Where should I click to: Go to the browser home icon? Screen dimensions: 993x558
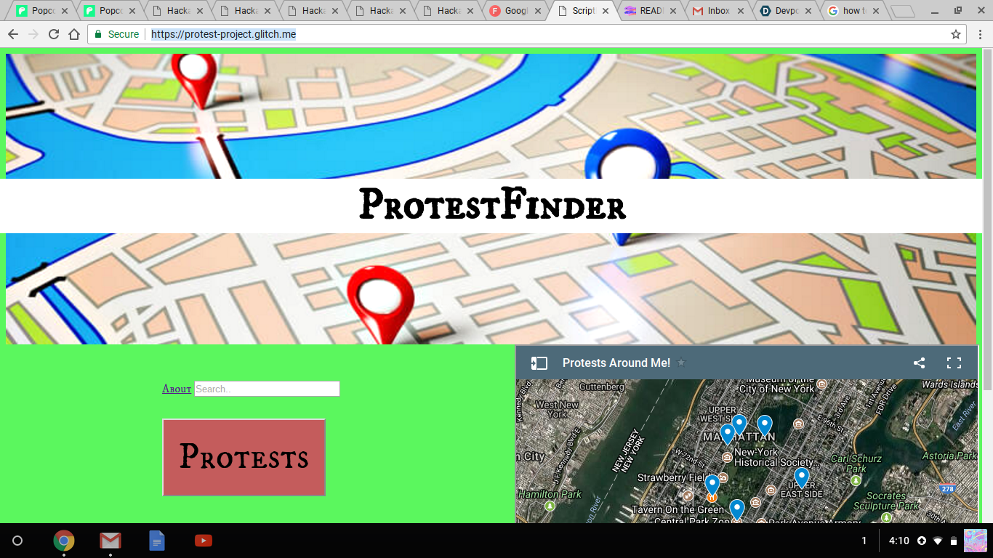pos(74,34)
